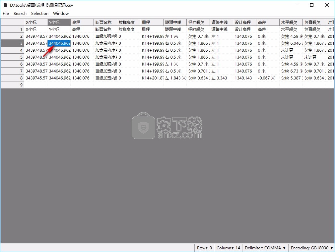
Task: Select row header number 4
Action: (x=12, y=50)
